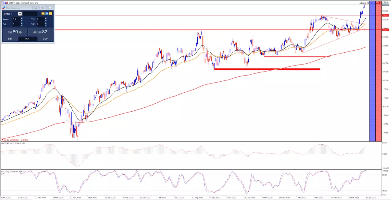
Task: Select the red 232.95 horizontal price line label
Action: click(x=386, y=30)
